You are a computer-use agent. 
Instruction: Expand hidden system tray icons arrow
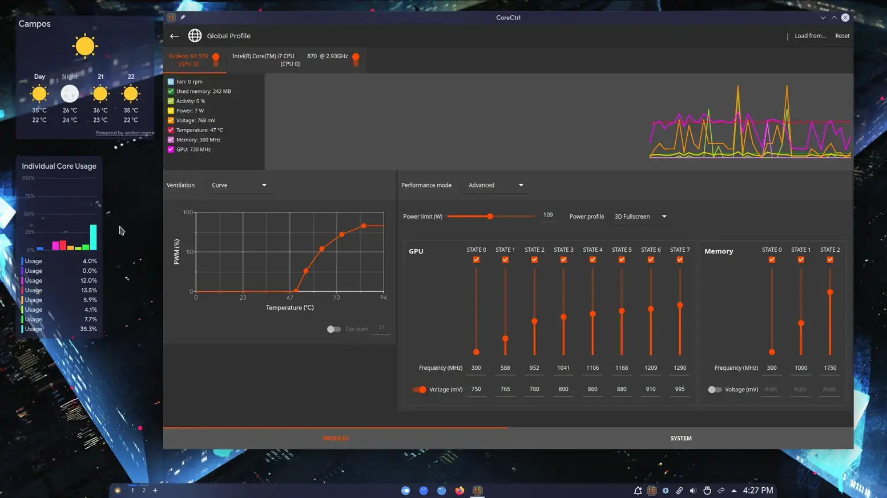(734, 490)
